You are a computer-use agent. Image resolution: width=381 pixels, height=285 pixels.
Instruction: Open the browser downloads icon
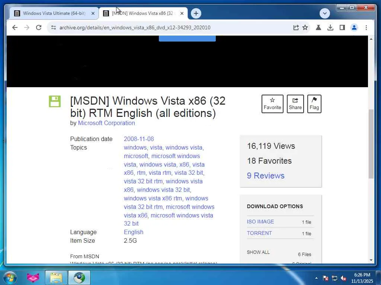click(x=330, y=27)
